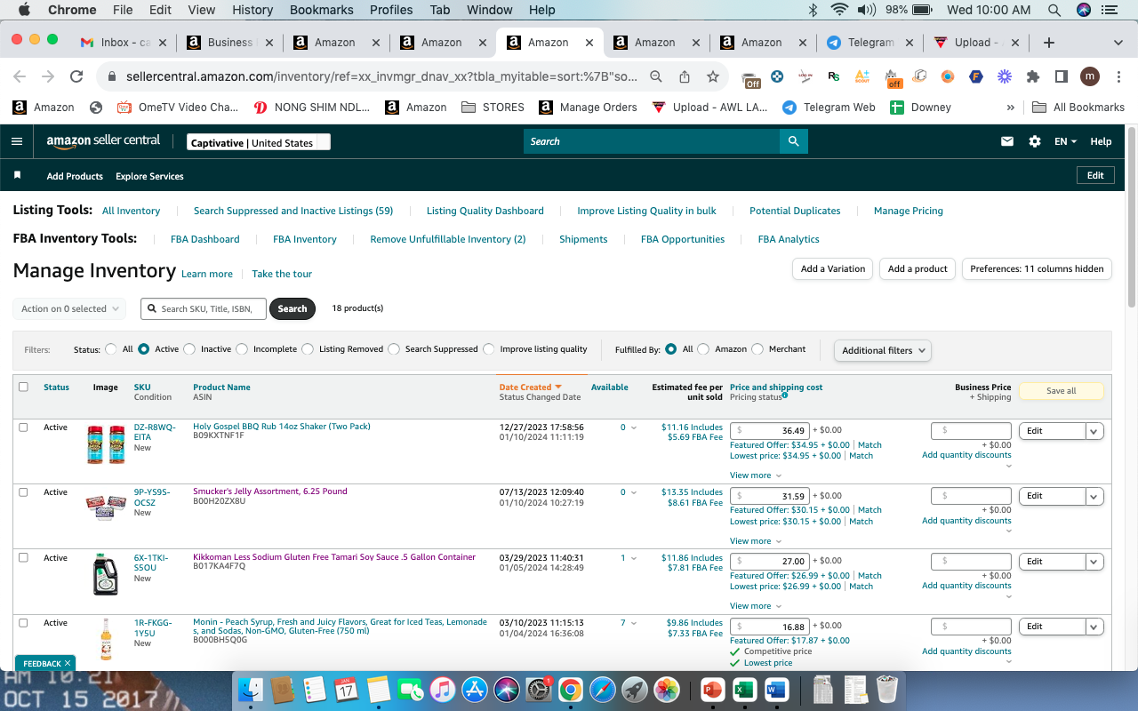Open the FBA Dashboard link
Viewport: 1138px width, 711px height.
pyautogui.click(x=204, y=239)
